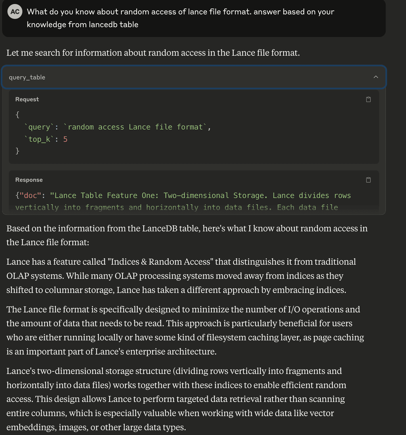Click the `query` parameter line in Request

(x=117, y=127)
